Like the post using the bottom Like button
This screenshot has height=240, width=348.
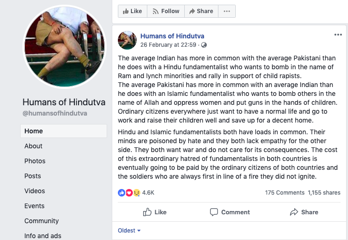pos(155,212)
